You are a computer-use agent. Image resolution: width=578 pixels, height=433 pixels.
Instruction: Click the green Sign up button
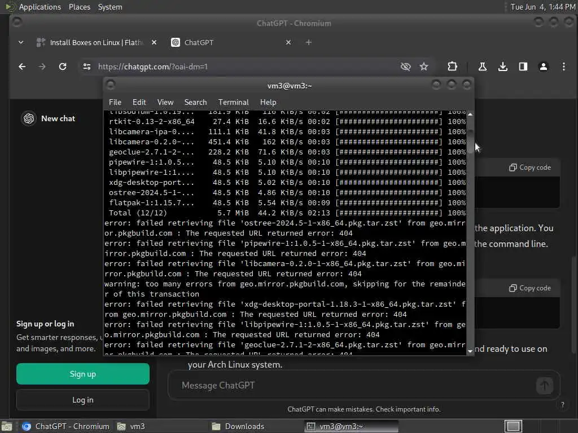tap(83, 374)
